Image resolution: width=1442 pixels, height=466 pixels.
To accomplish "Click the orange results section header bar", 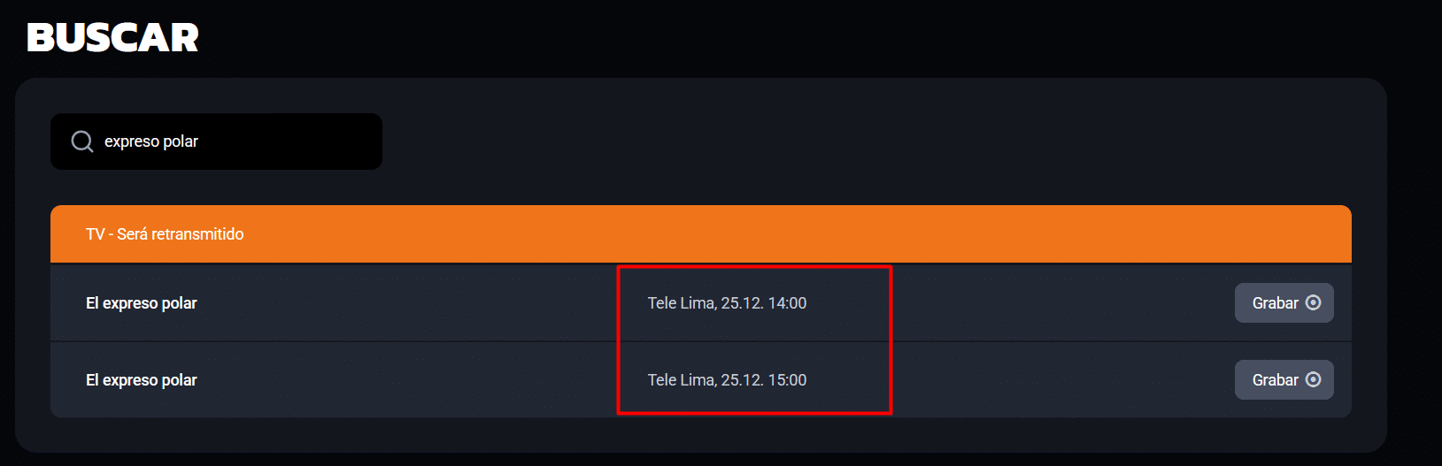I will (x=797, y=234).
